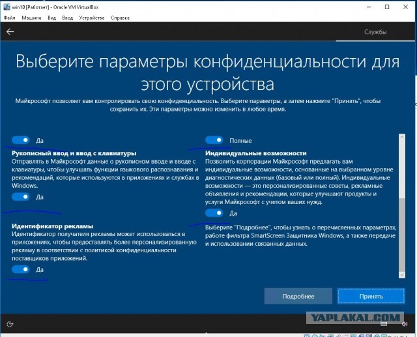This screenshot has width=417, height=337.
Task: Open the Файл menu
Action: coord(9,18)
